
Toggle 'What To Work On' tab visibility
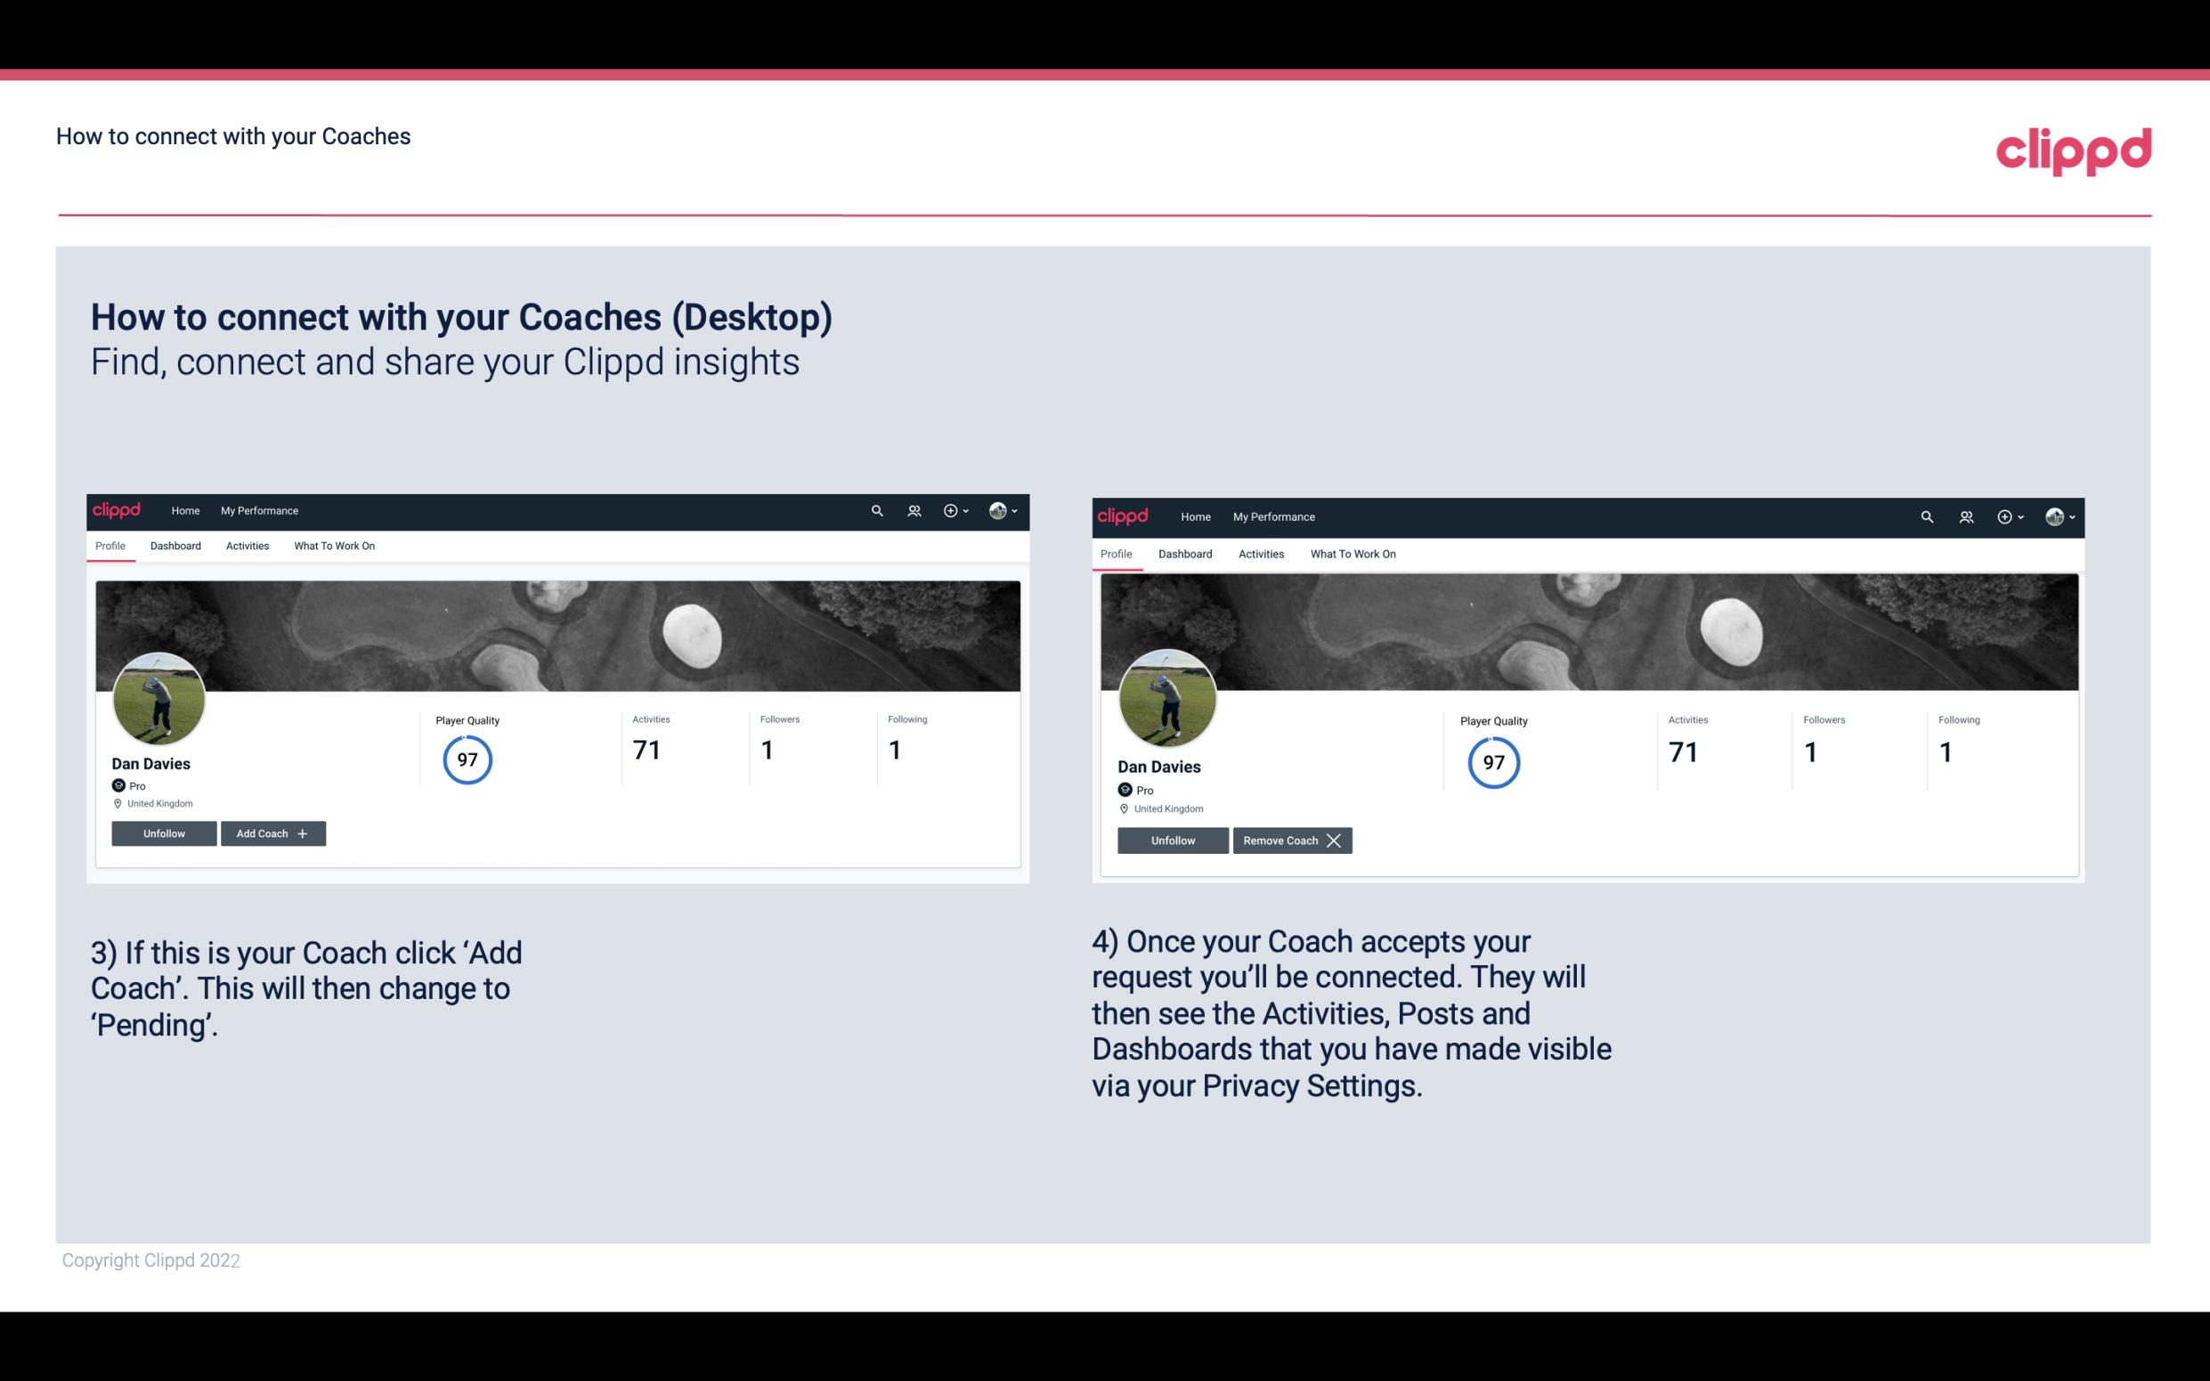332,546
